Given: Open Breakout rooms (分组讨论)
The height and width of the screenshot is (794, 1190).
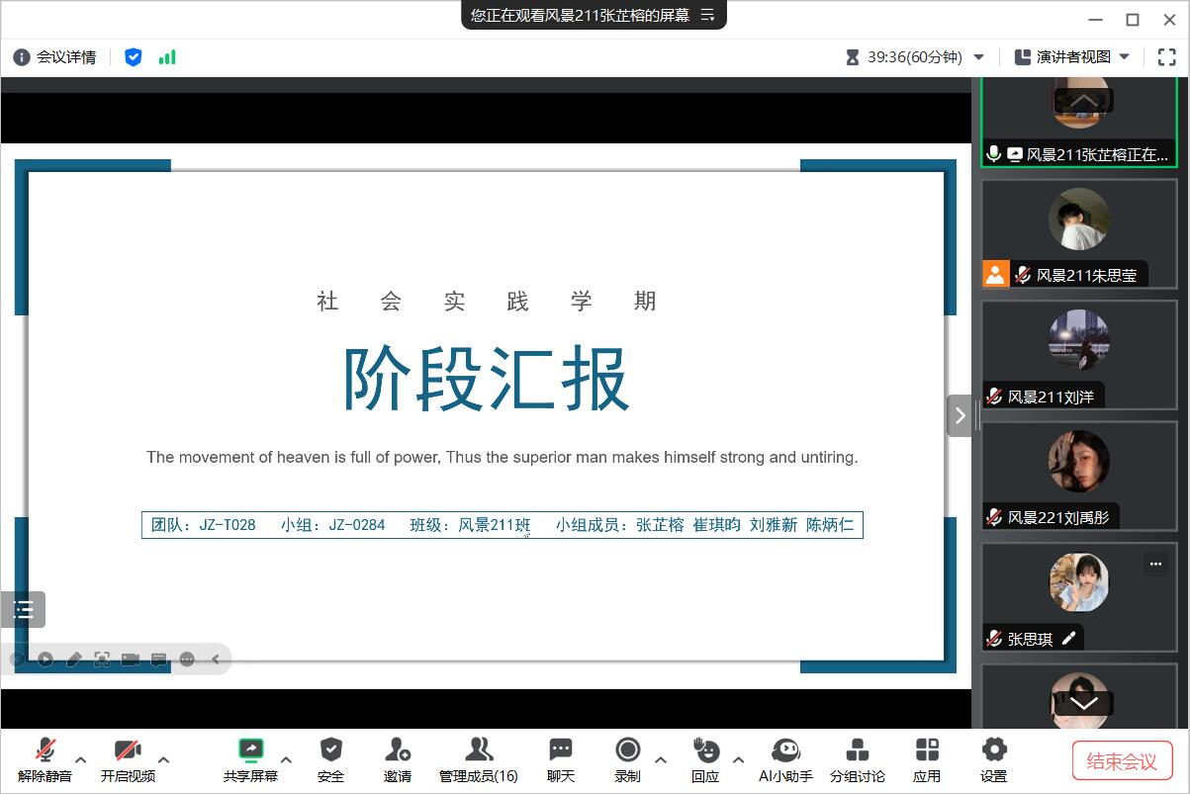Looking at the screenshot, I should click(x=857, y=750).
